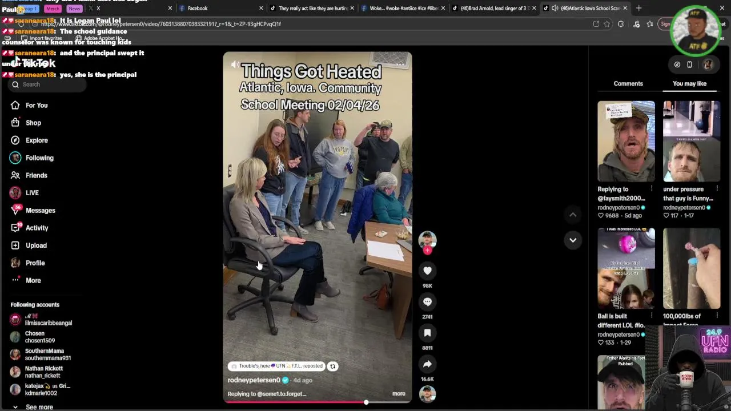Open katejax kdmarie1002 following account
This screenshot has width=731, height=411.
(x=40, y=389)
